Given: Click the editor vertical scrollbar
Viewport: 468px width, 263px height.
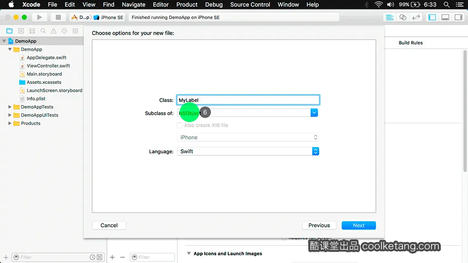Looking at the screenshot, I should [x=465, y=111].
